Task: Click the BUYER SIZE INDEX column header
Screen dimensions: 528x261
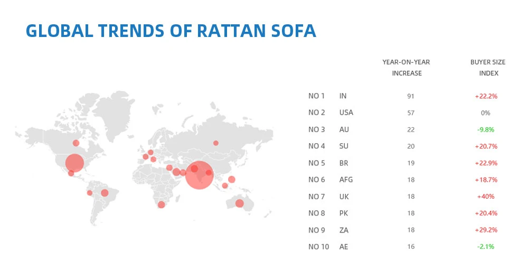Action: pos(488,68)
